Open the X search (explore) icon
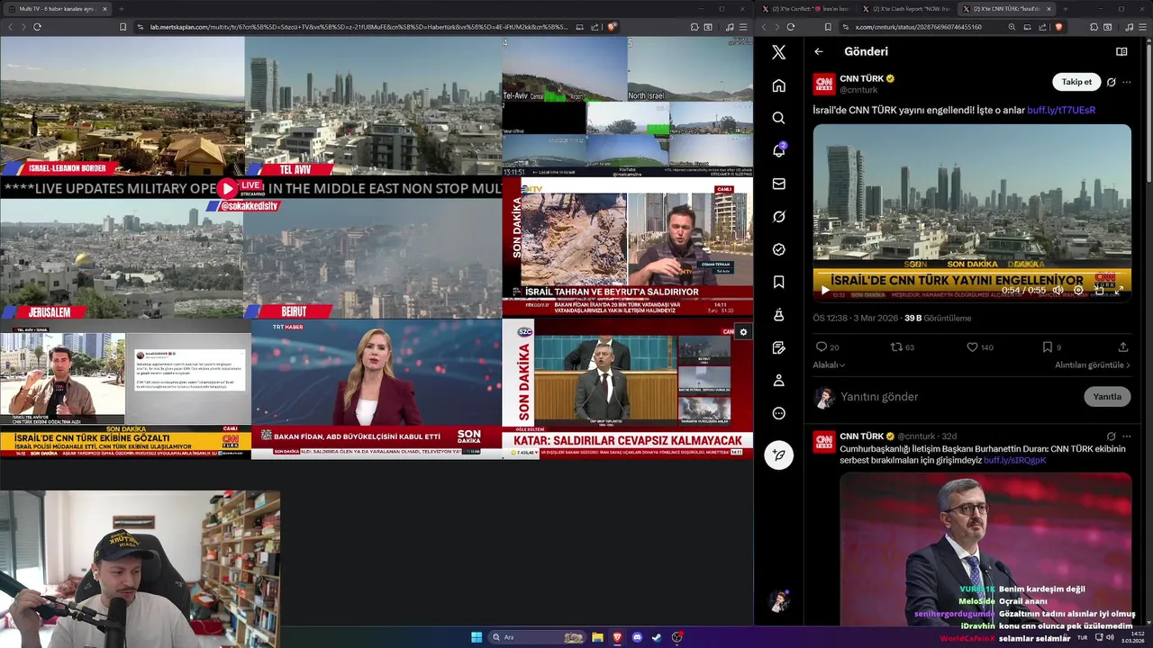The width and height of the screenshot is (1153, 648). tap(779, 118)
